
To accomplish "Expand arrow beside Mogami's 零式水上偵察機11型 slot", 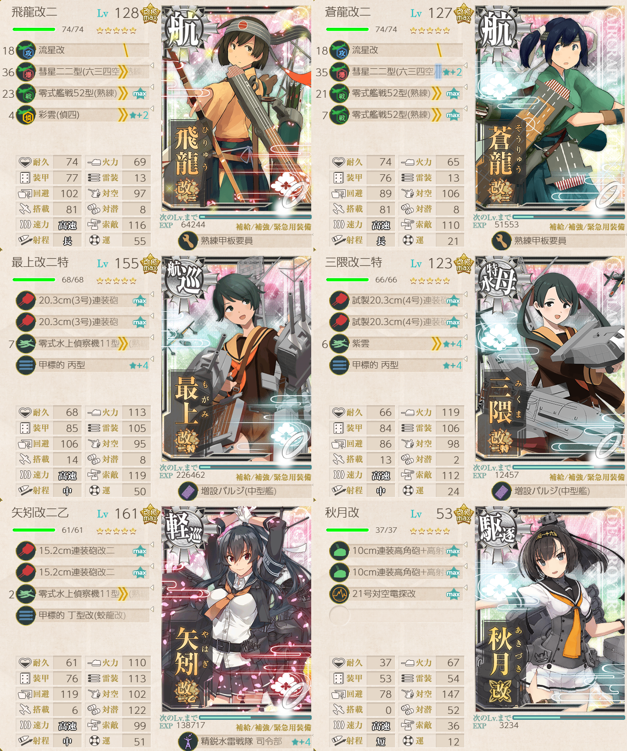I will pyautogui.click(x=152, y=337).
